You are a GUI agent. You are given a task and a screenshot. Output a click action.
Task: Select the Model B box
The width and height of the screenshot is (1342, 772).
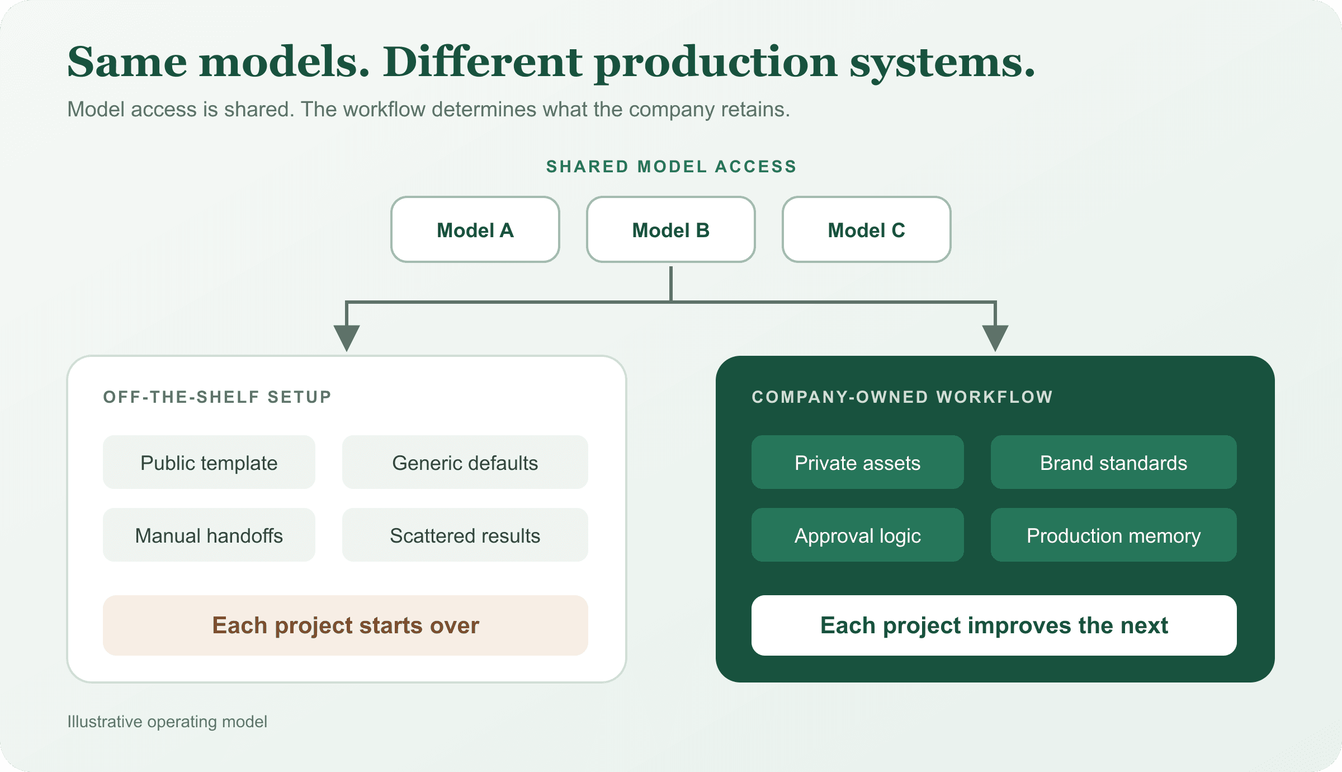coord(671,229)
